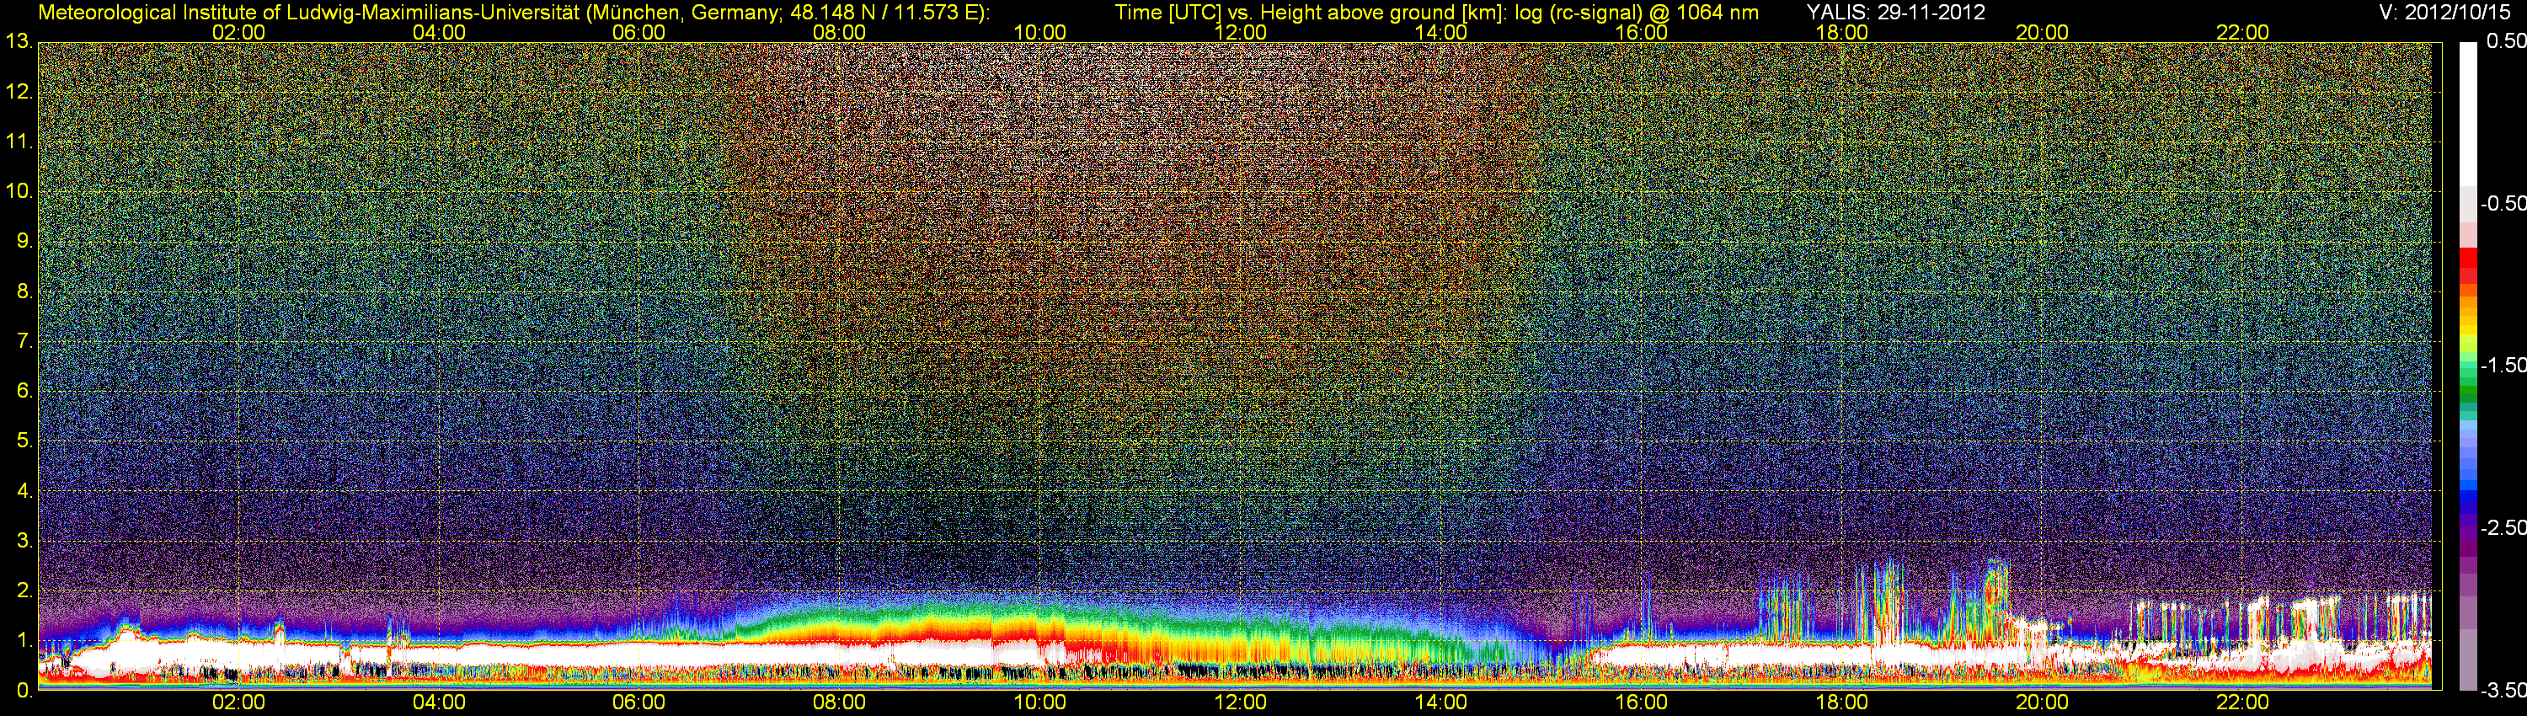The width and height of the screenshot is (2527, 716).
Task: Click the colorbar value '-1.50'
Action: point(2503,365)
